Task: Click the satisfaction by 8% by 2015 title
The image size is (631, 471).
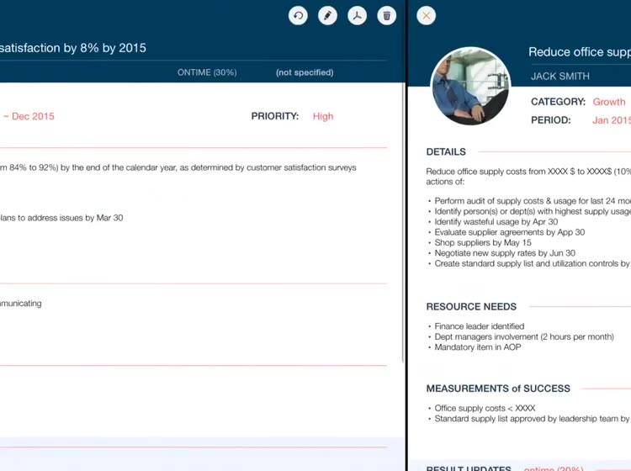Action: point(73,48)
